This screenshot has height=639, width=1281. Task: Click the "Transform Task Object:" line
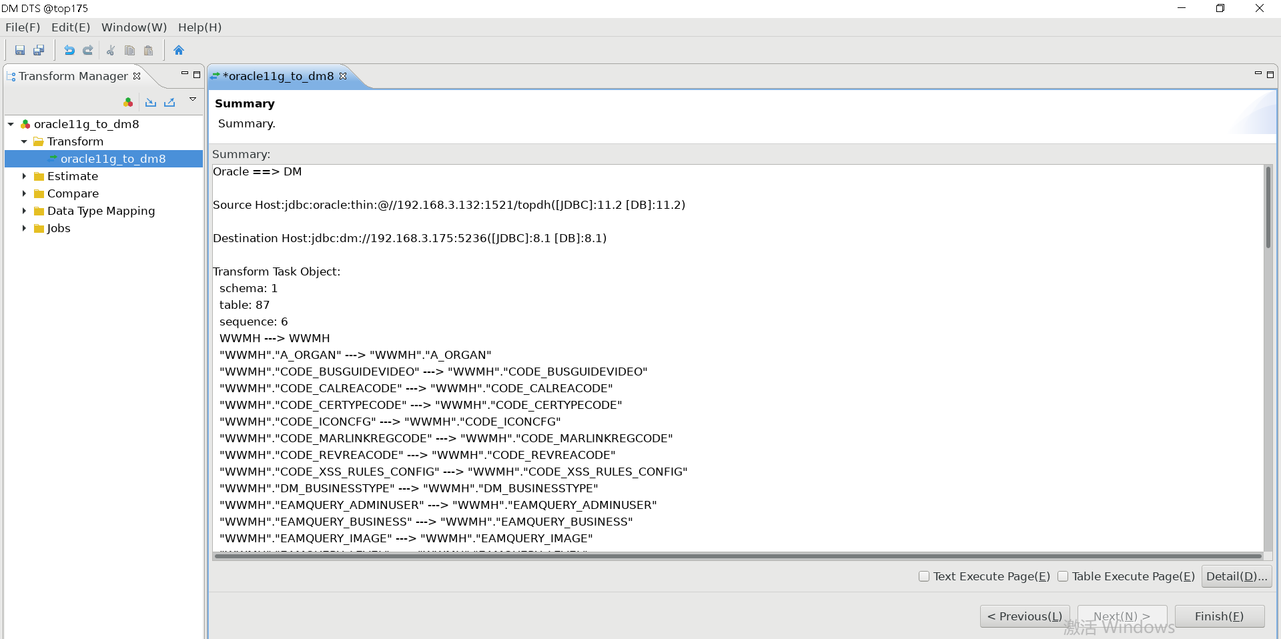276,271
